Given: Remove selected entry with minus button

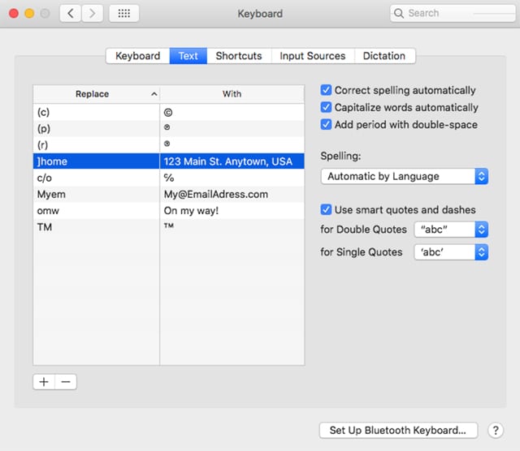Looking at the screenshot, I should (66, 382).
